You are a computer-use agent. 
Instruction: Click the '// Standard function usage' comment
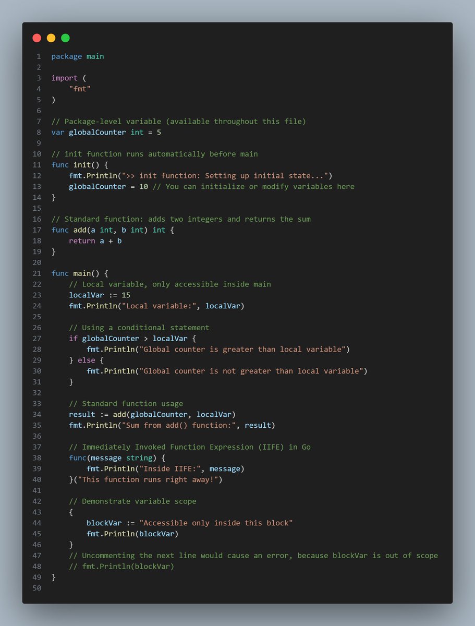[126, 404]
